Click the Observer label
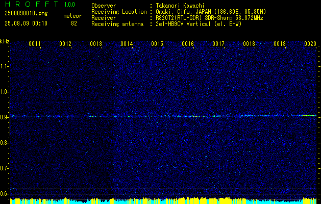This screenshot has width=321, height=204. pyautogui.click(x=104, y=6)
